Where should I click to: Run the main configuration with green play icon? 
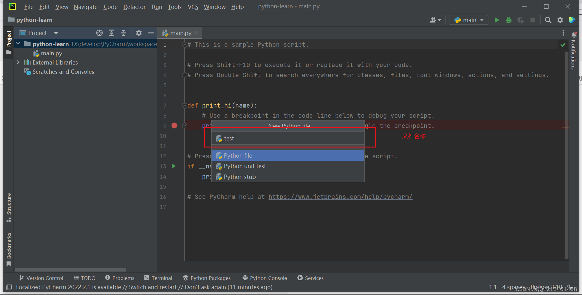[497, 20]
